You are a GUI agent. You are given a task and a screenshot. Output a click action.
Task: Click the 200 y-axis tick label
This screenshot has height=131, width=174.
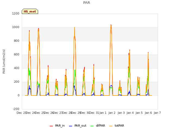coord(17,82)
